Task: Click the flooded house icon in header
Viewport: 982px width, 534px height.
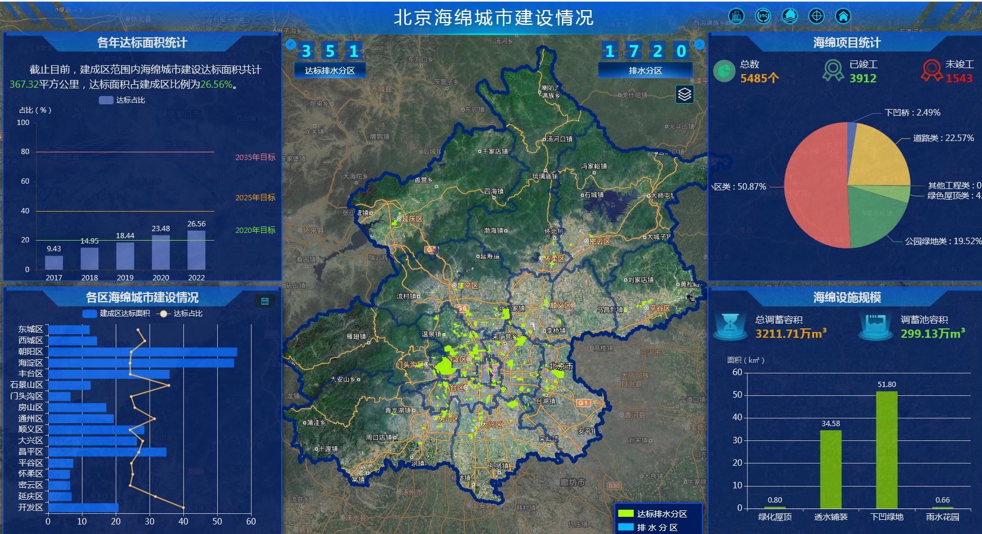Action: 789,16
